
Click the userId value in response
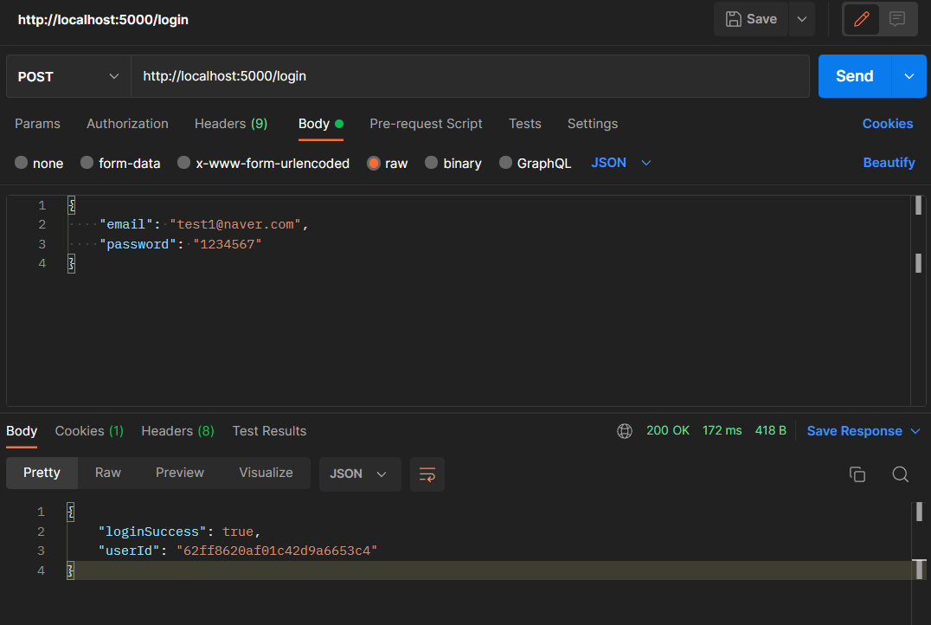[277, 551]
